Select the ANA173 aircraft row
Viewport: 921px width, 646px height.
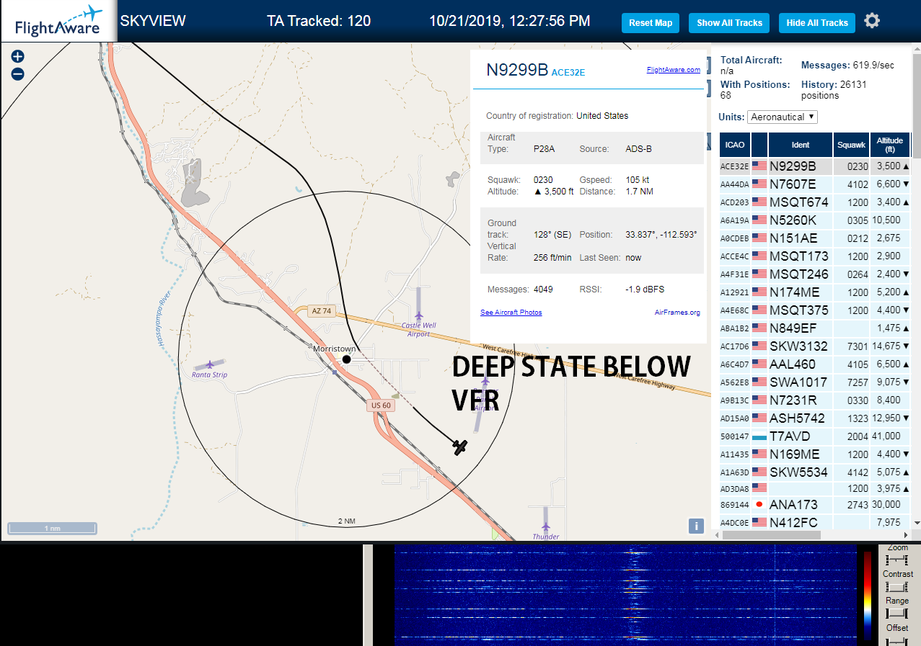click(x=815, y=504)
